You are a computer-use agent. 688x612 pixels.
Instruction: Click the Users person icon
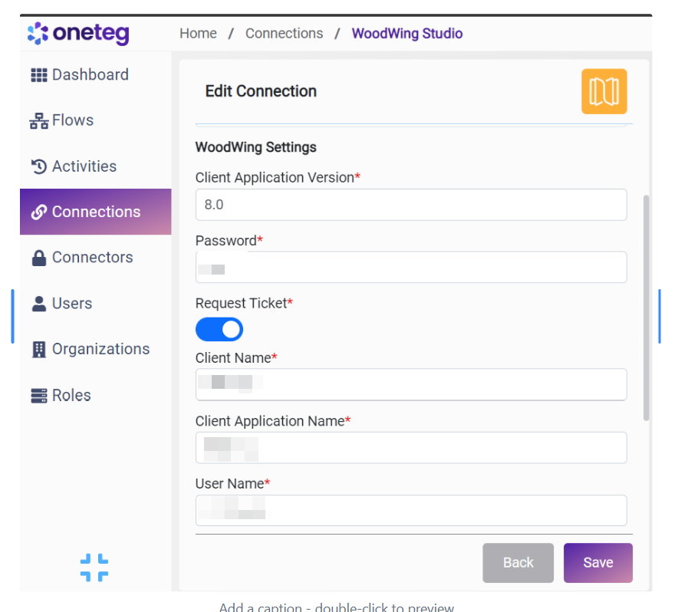click(x=38, y=304)
